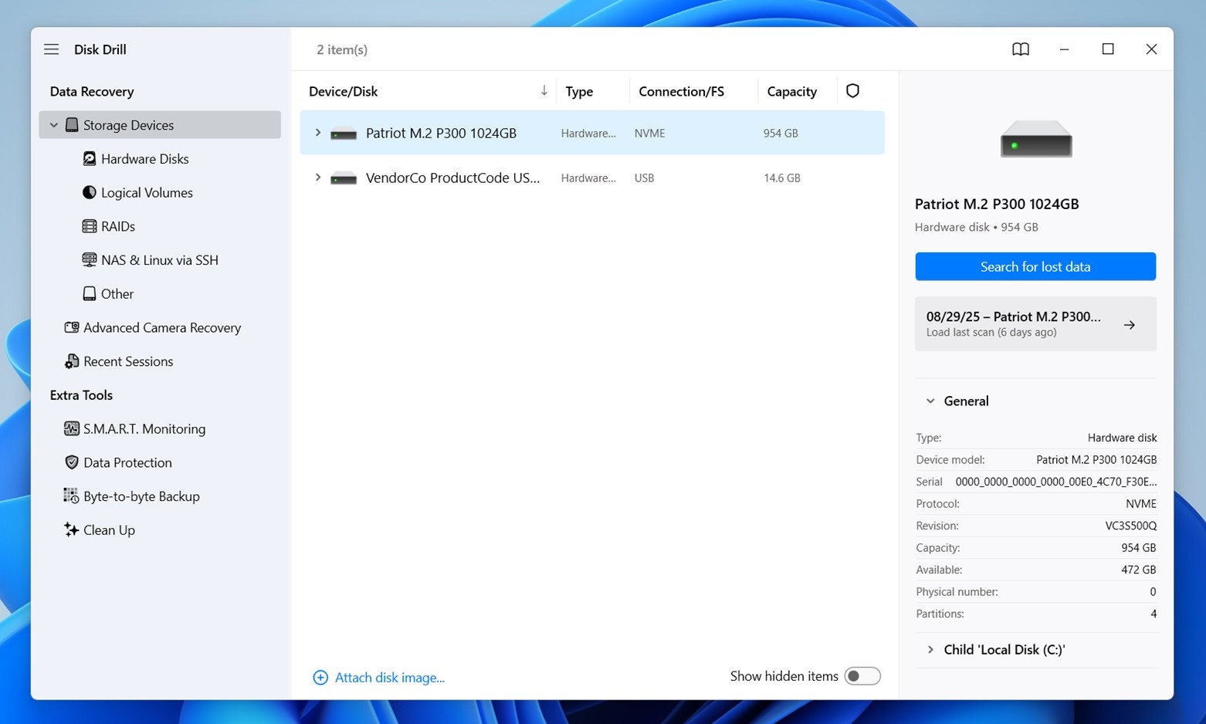This screenshot has width=1206, height=724.
Task: Click Search for lost data button
Action: [1035, 266]
